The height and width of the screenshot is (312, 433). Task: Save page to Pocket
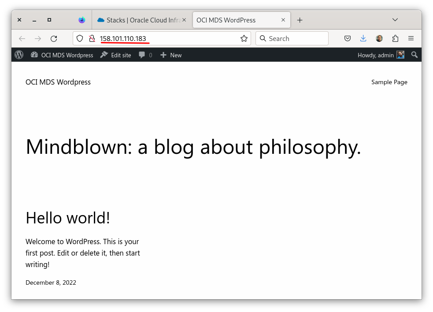348,38
